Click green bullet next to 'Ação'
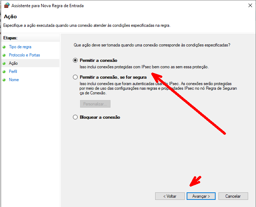This screenshot has height=207, width=256. click(x=4, y=63)
